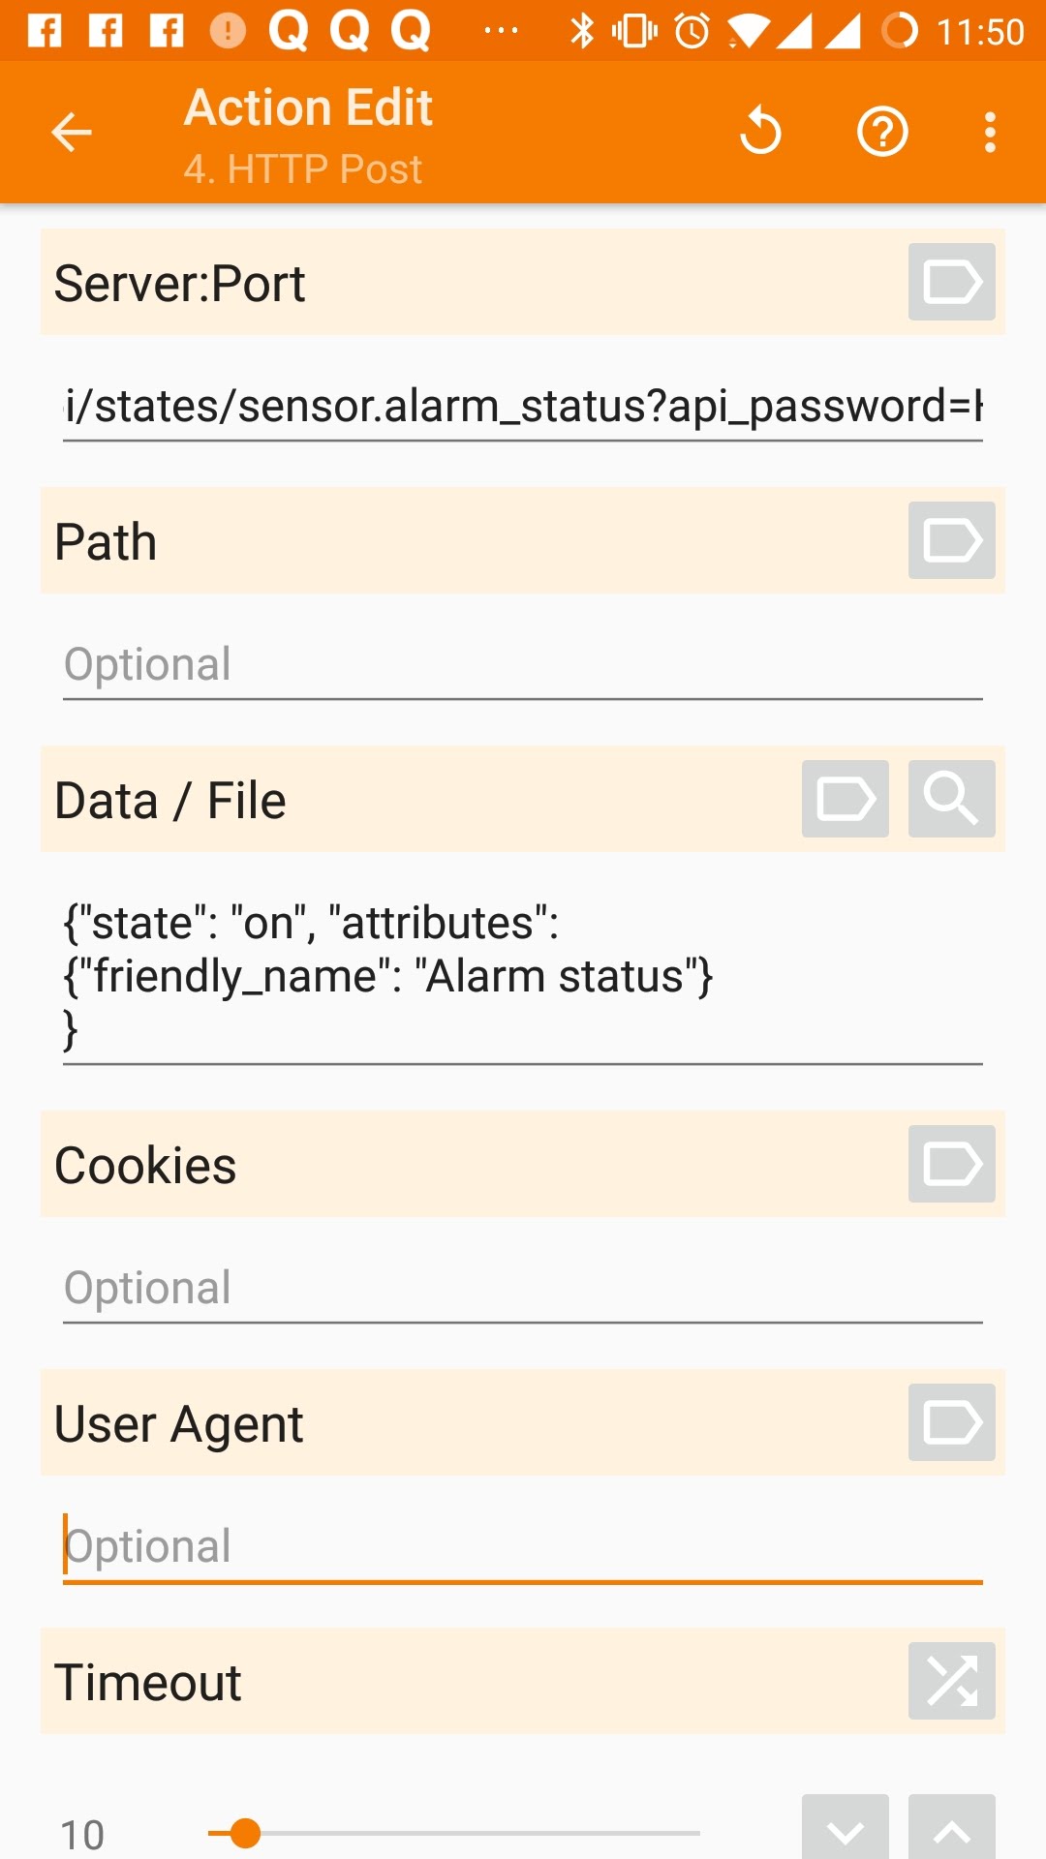Tap the variable tag icon for Server:Port

(x=951, y=282)
